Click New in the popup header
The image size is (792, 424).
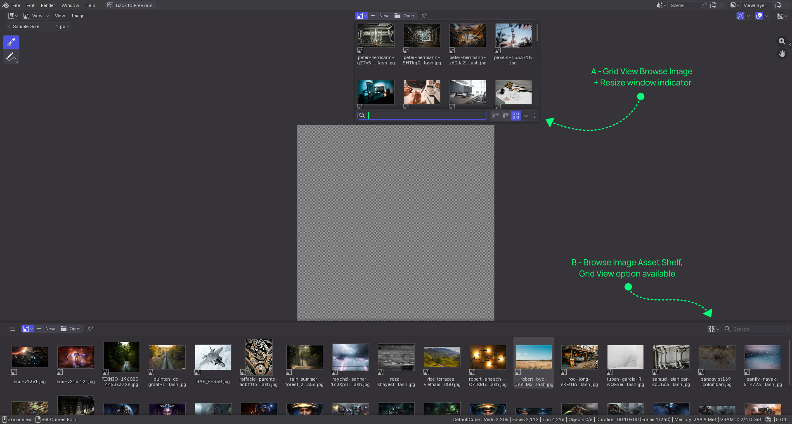click(380, 16)
